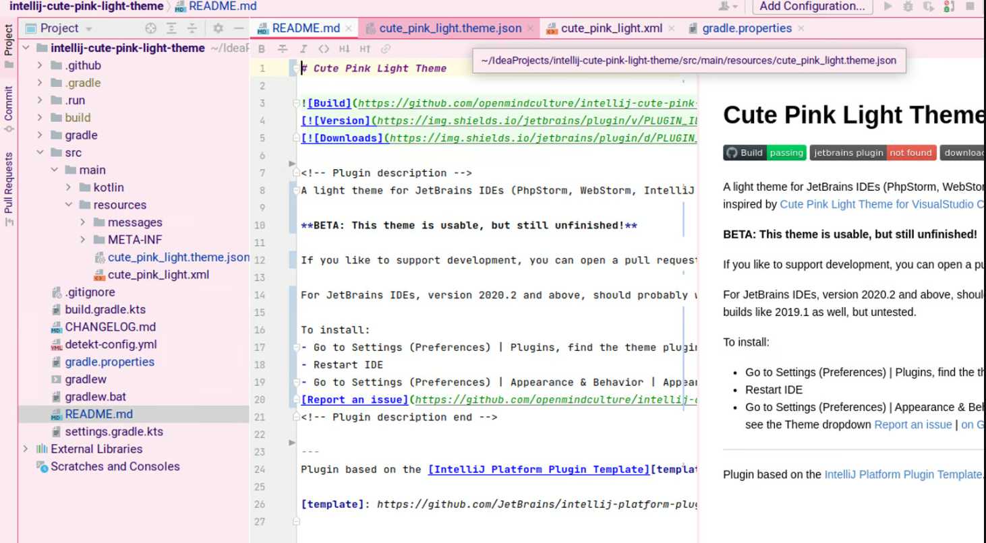
Task: Open Project panel settings gear
Action: click(x=218, y=28)
